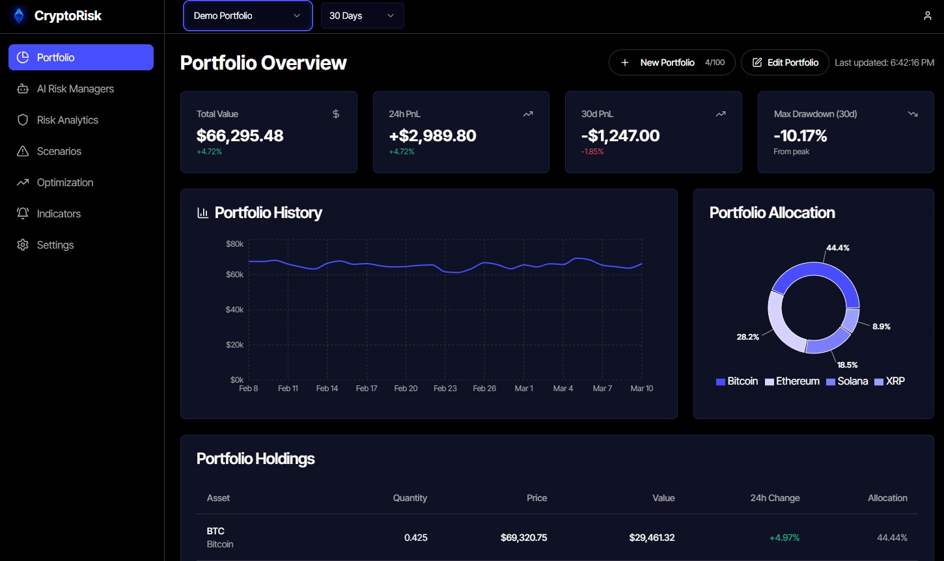Click the Solana color swatch in legend

(x=829, y=381)
